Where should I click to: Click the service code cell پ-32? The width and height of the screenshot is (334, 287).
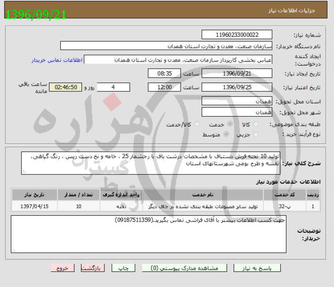tap(285, 206)
